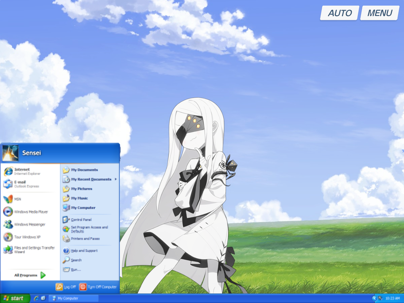404x303 pixels.
Task: Launch Outlook Express E-mail
Action: click(x=30, y=184)
